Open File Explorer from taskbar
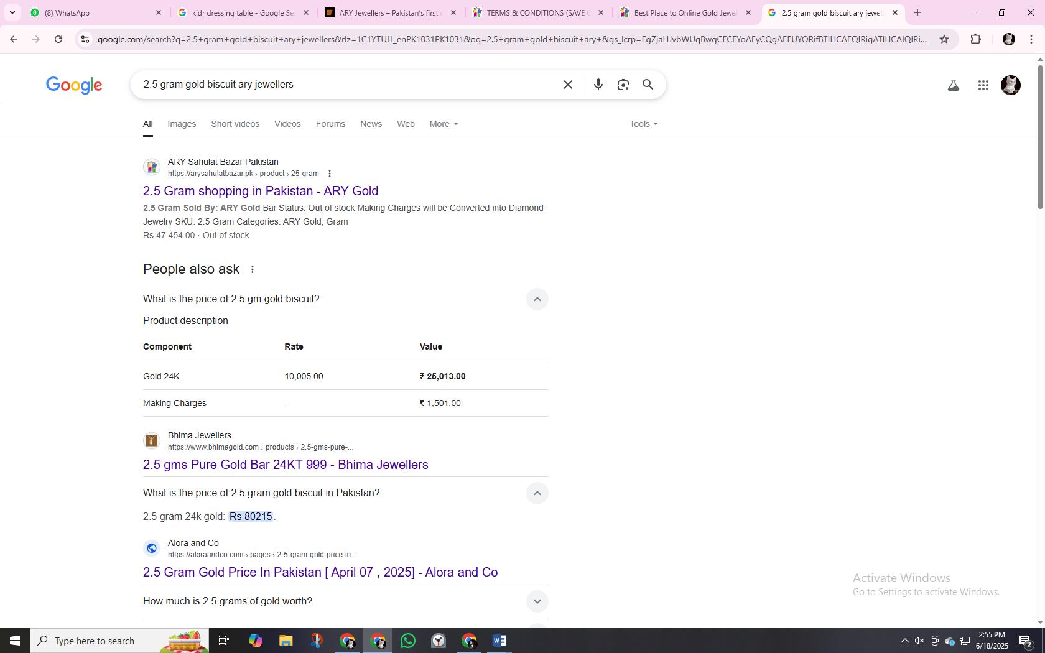Viewport: 1045px width, 653px height. pos(286,641)
